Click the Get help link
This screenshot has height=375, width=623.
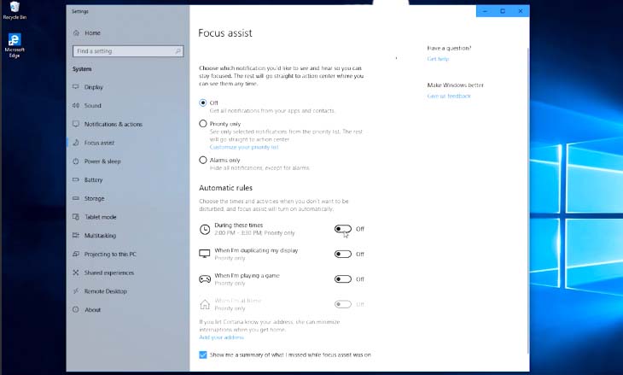[x=438, y=59]
